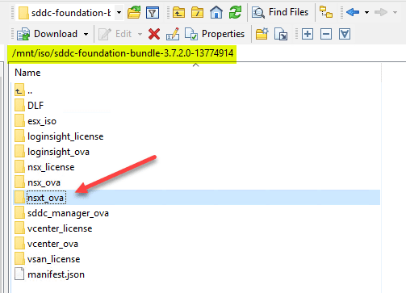Open the remote directory dropdown sddc-foundation-b
The width and height of the screenshot is (406, 293).
click(x=69, y=13)
